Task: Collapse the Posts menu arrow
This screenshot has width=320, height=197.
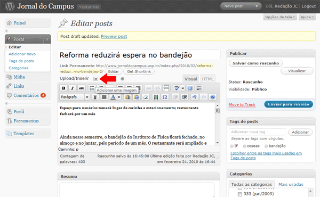Action: click(x=47, y=39)
